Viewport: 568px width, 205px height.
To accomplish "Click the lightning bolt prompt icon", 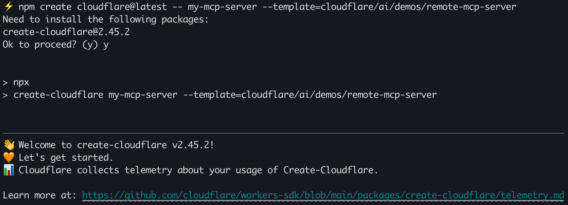I will pyautogui.click(x=9, y=7).
